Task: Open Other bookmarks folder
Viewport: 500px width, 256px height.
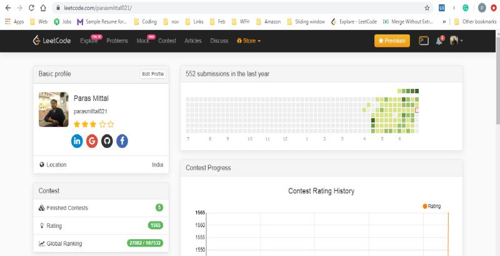Action: pos(475,22)
